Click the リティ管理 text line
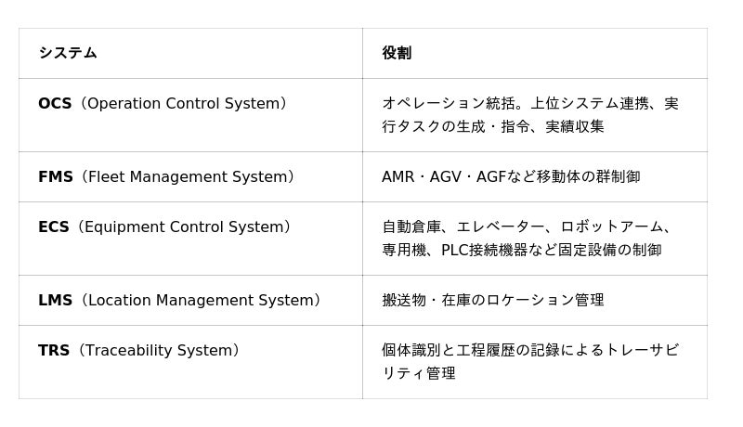The height and width of the screenshot is (427, 743). point(419,373)
